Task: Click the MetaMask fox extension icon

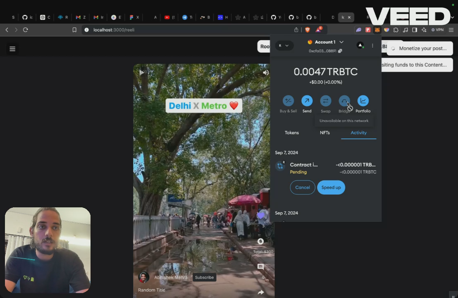Action: [x=377, y=30]
